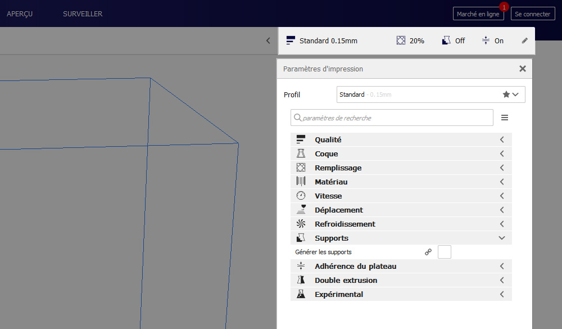The image size is (562, 329).
Task: Click the Double extrusion label
Action: pyautogui.click(x=346, y=280)
